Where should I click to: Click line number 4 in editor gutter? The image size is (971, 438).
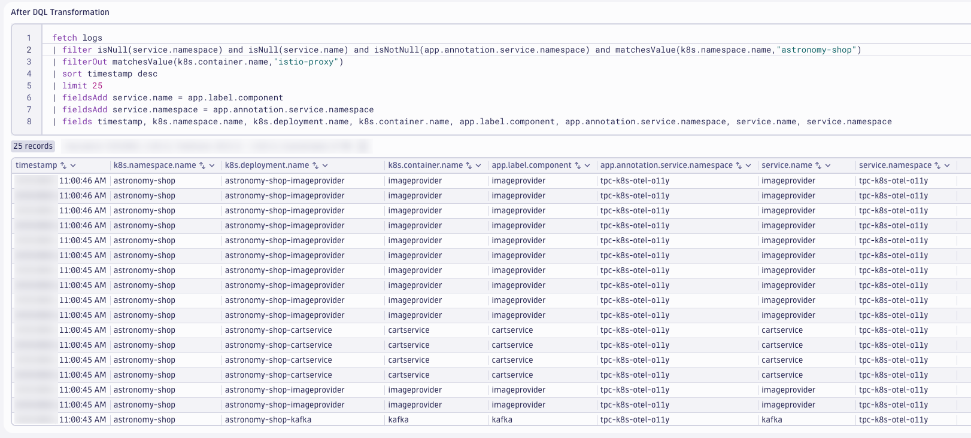[29, 73]
